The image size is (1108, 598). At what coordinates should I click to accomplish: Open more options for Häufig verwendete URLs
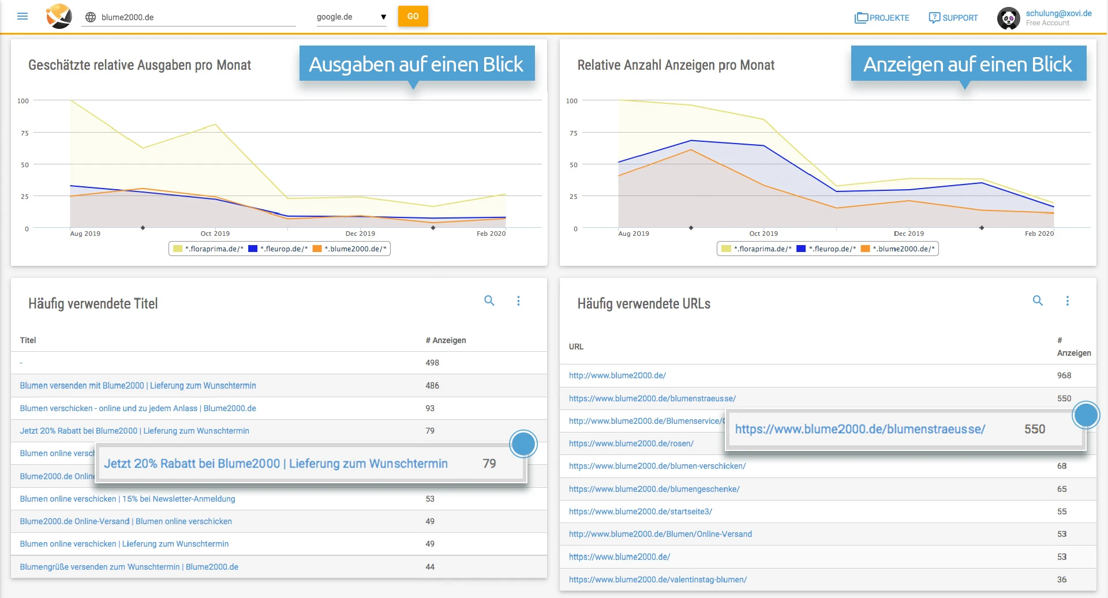coord(1067,300)
